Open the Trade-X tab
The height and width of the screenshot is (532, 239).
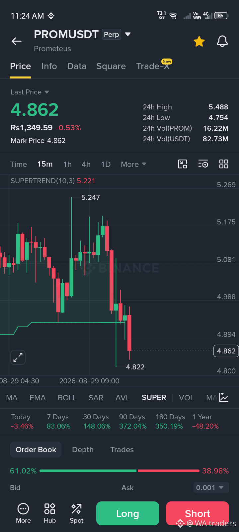[x=153, y=66]
